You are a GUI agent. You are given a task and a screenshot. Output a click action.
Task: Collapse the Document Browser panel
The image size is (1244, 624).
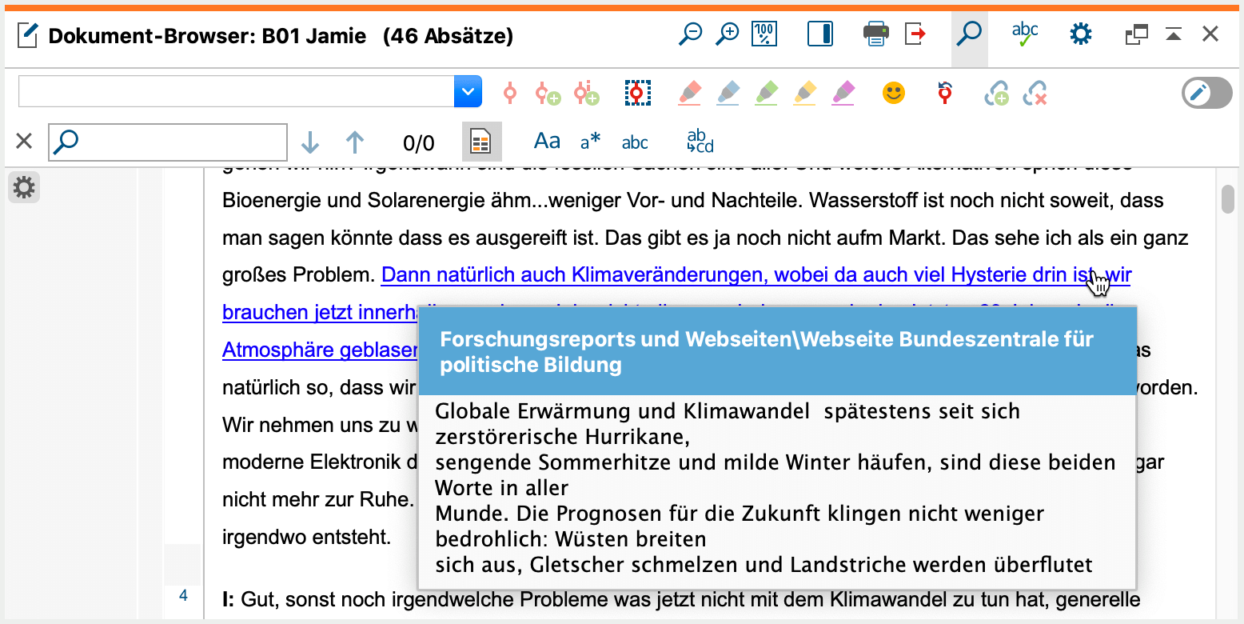(x=1173, y=34)
